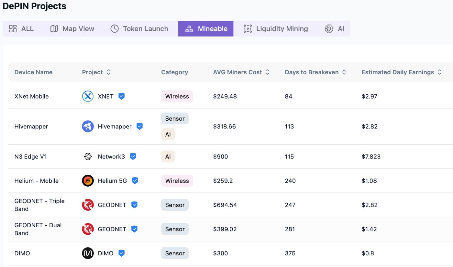The image size is (453, 267).
Task: Click device name GEODNET - Dual Band
Action: tap(38, 229)
